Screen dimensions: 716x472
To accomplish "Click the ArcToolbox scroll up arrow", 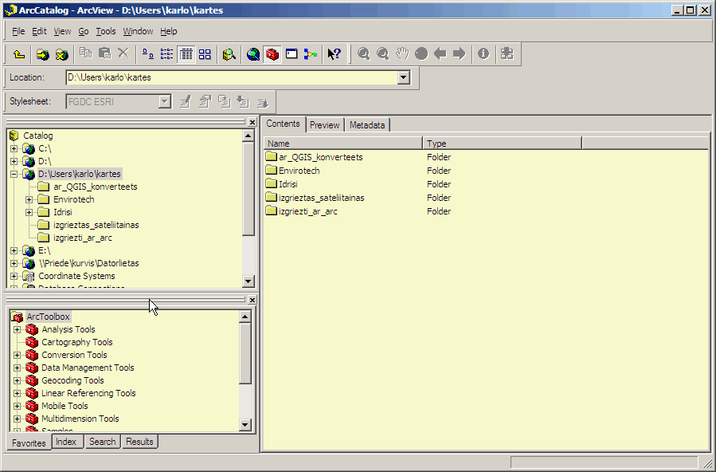I will [245, 317].
